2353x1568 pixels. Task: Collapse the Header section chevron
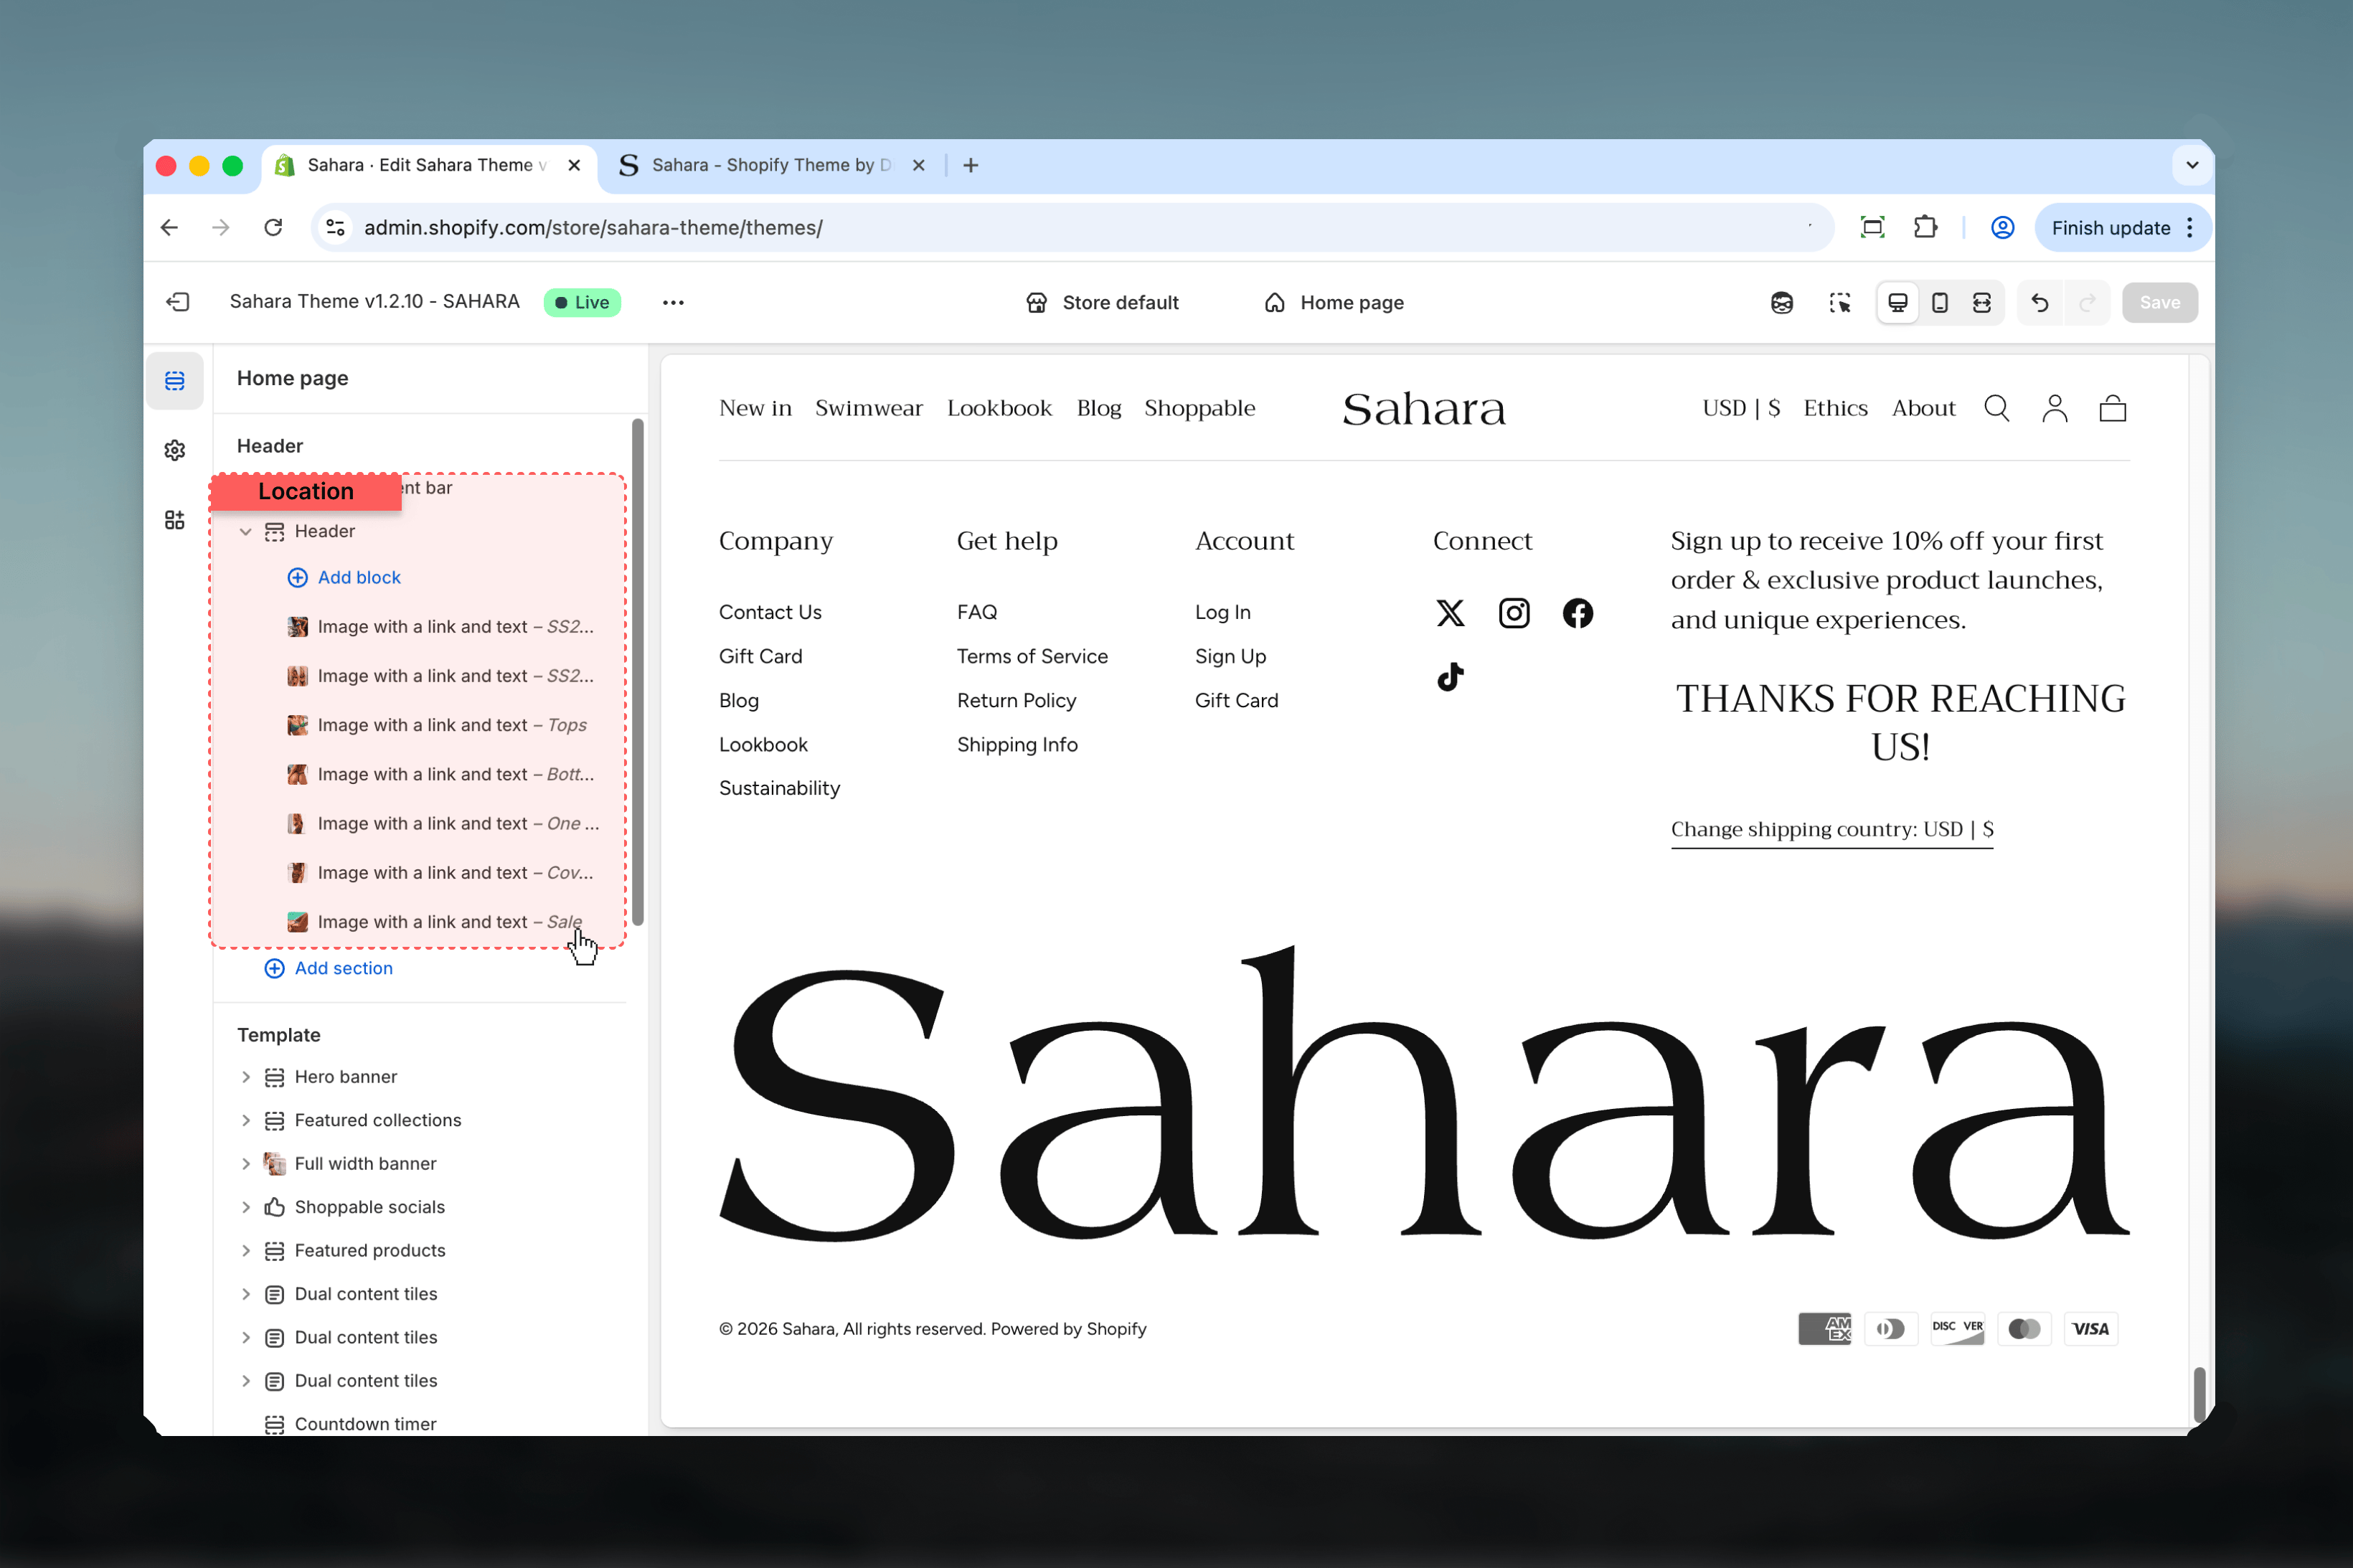(x=246, y=531)
